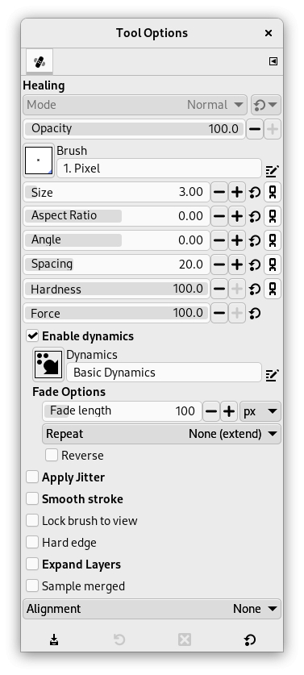Screen dimensions: 304x675
Task: Reset Size to brush native size
Action: pyautogui.click(x=255, y=192)
